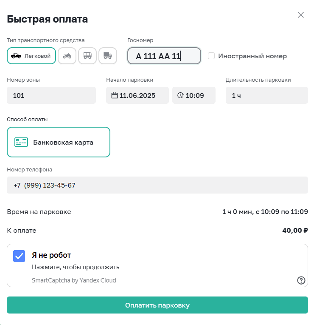Click the Госномер plate number field
This screenshot has width=314, height=325.
[164, 56]
